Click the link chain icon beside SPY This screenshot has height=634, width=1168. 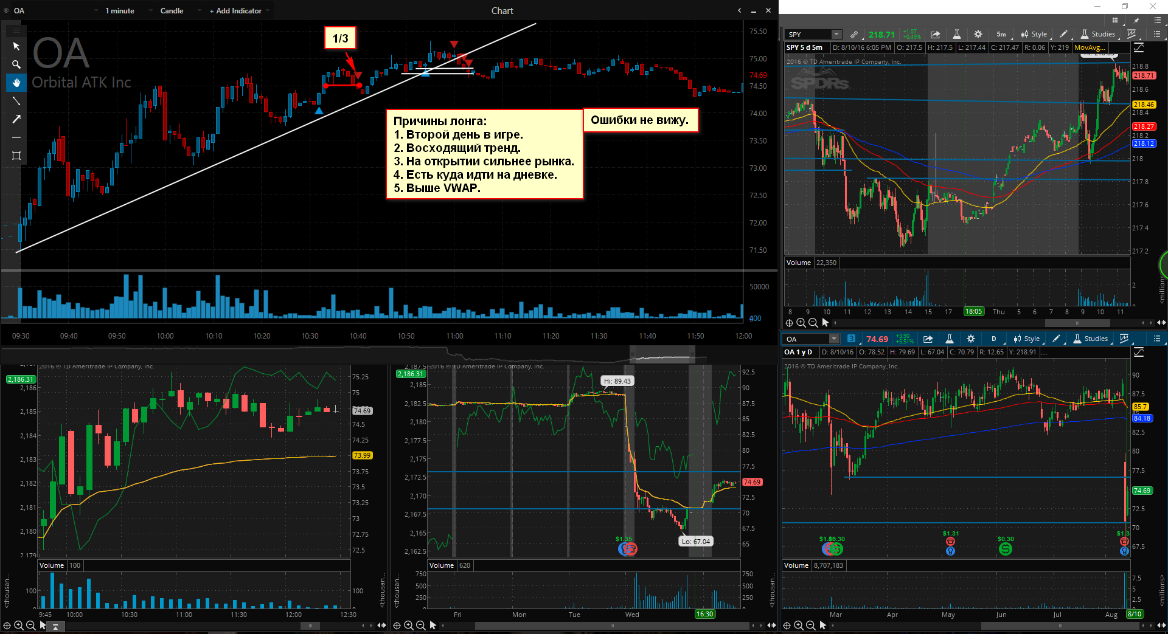tap(854, 35)
